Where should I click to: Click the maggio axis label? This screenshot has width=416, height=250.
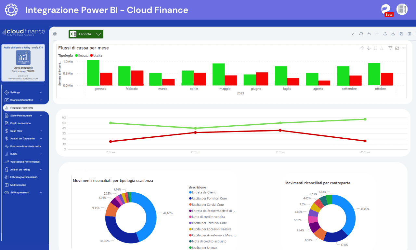click(225, 89)
